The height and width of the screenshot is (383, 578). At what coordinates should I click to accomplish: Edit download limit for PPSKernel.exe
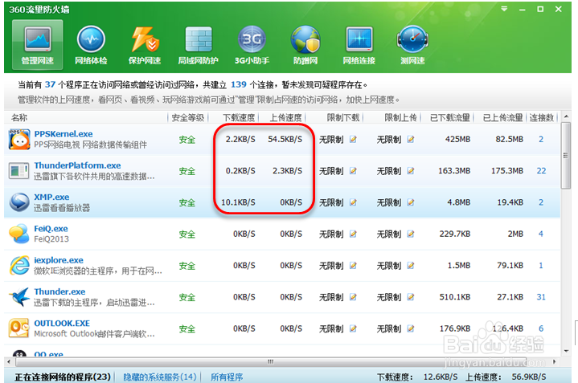tap(353, 139)
